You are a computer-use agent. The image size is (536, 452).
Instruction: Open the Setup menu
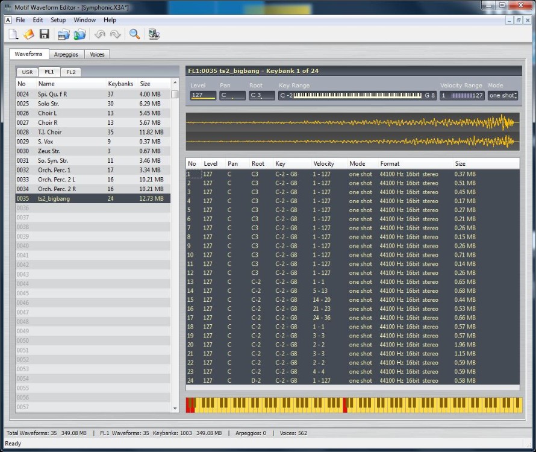tap(58, 20)
